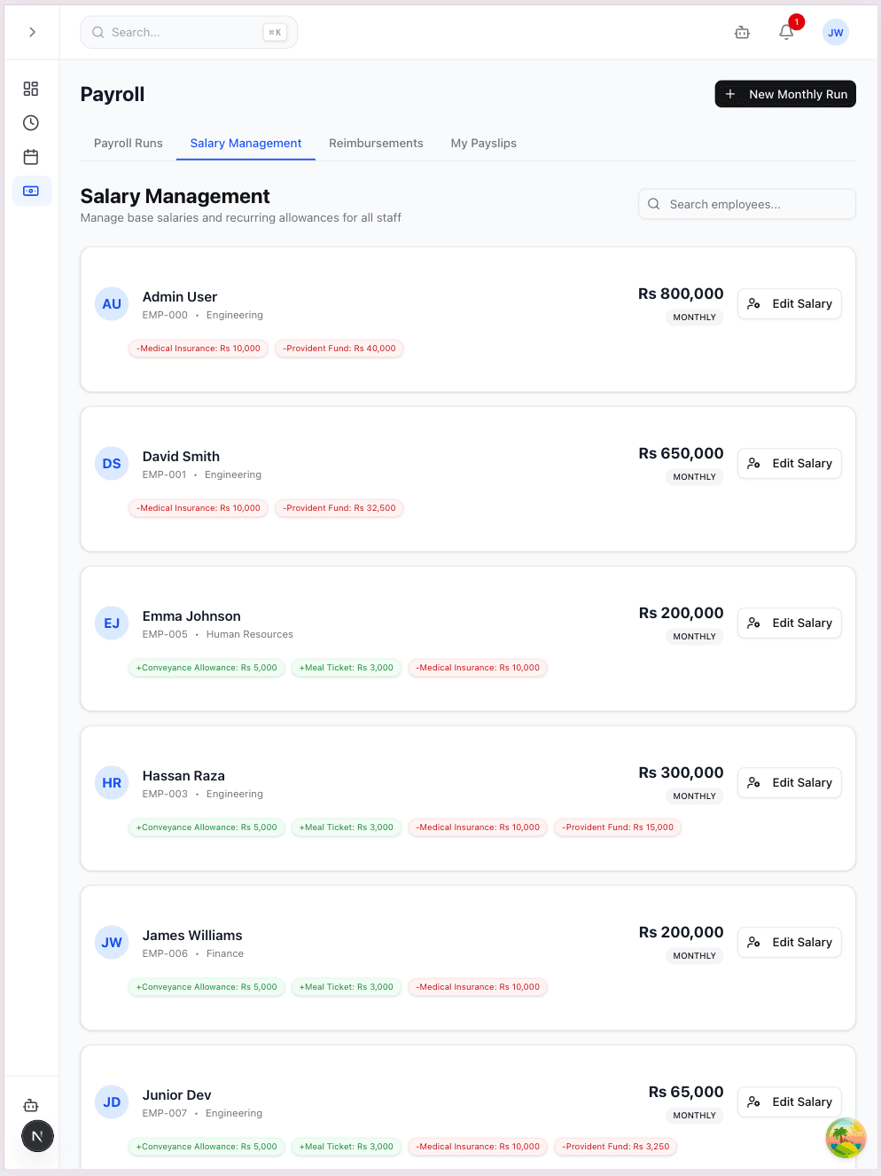Click the New Monthly Run button

click(784, 94)
